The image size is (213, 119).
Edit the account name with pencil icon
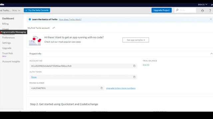point(54,28)
